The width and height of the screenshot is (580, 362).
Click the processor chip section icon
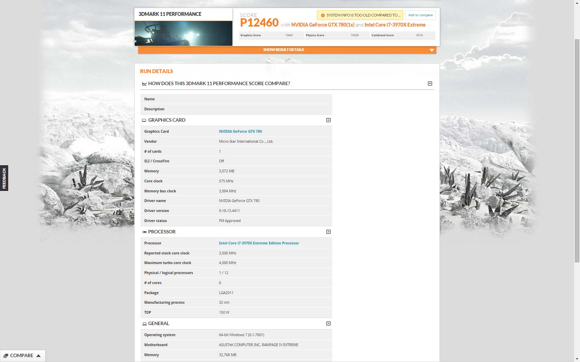click(144, 232)
